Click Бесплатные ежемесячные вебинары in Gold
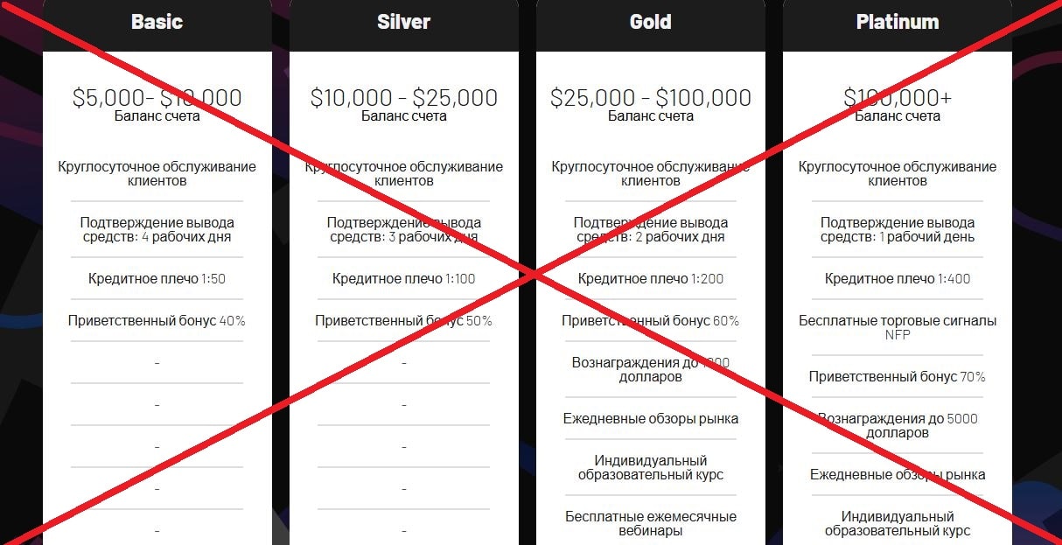The width and height of the screenshot is (1062, 545). [x=650, y=523]
